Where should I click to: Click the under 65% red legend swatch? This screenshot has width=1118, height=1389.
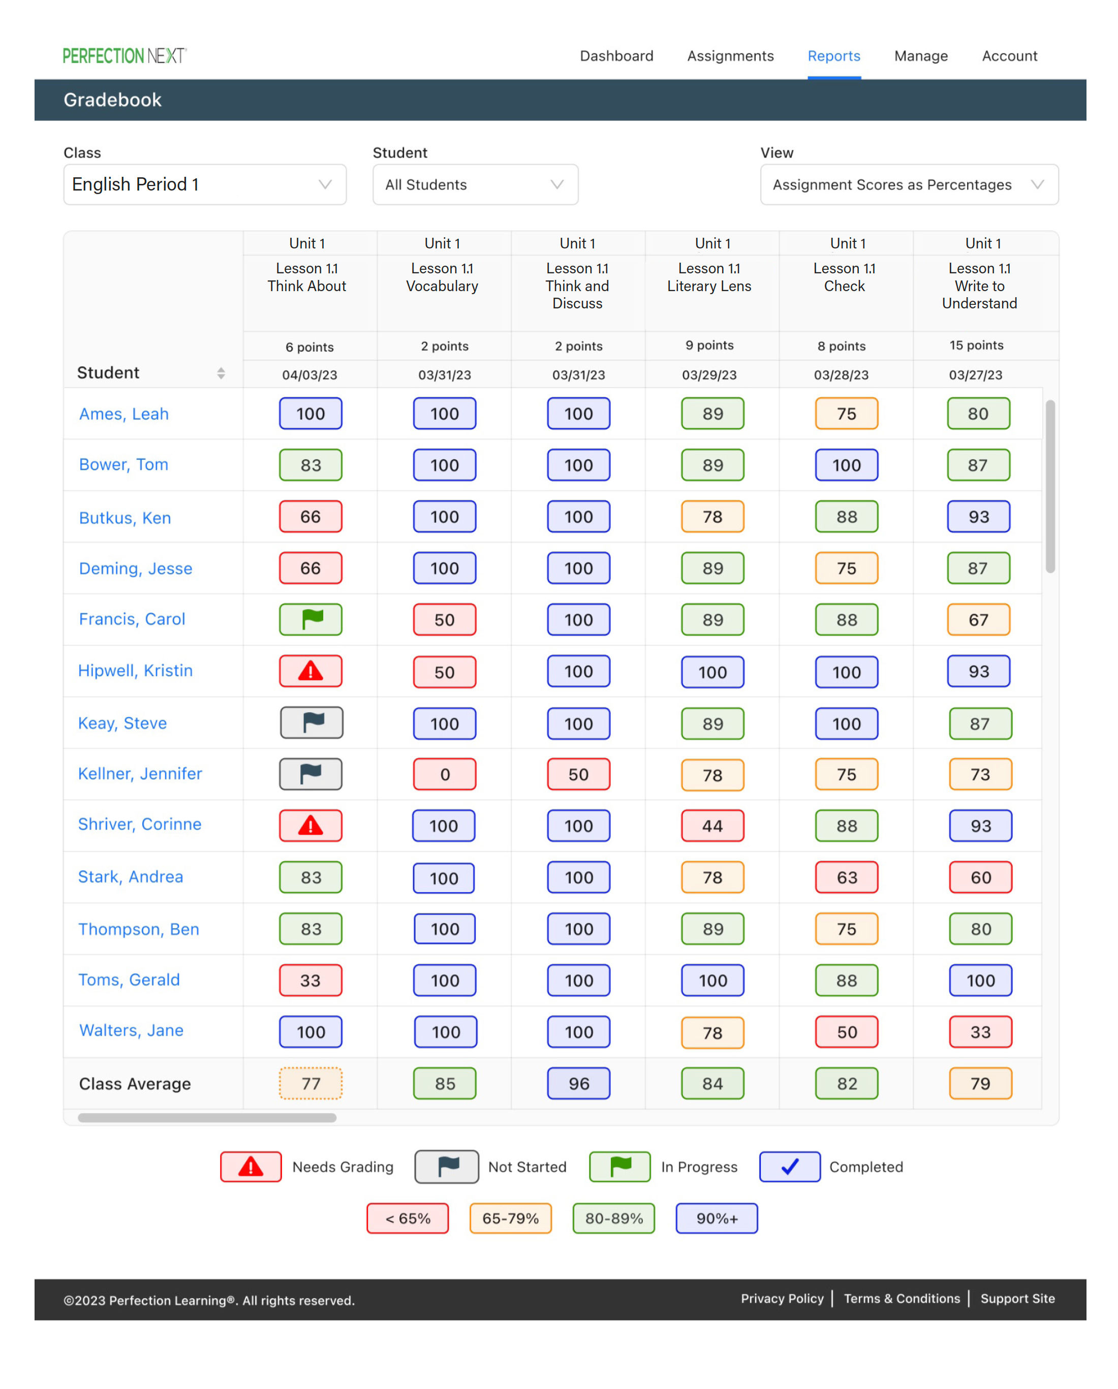[x=407, y=1218]
